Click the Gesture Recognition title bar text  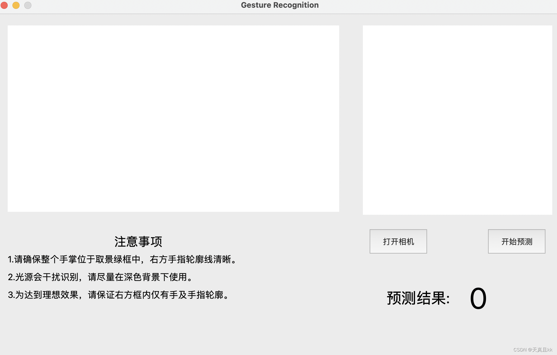coord(280,5)
